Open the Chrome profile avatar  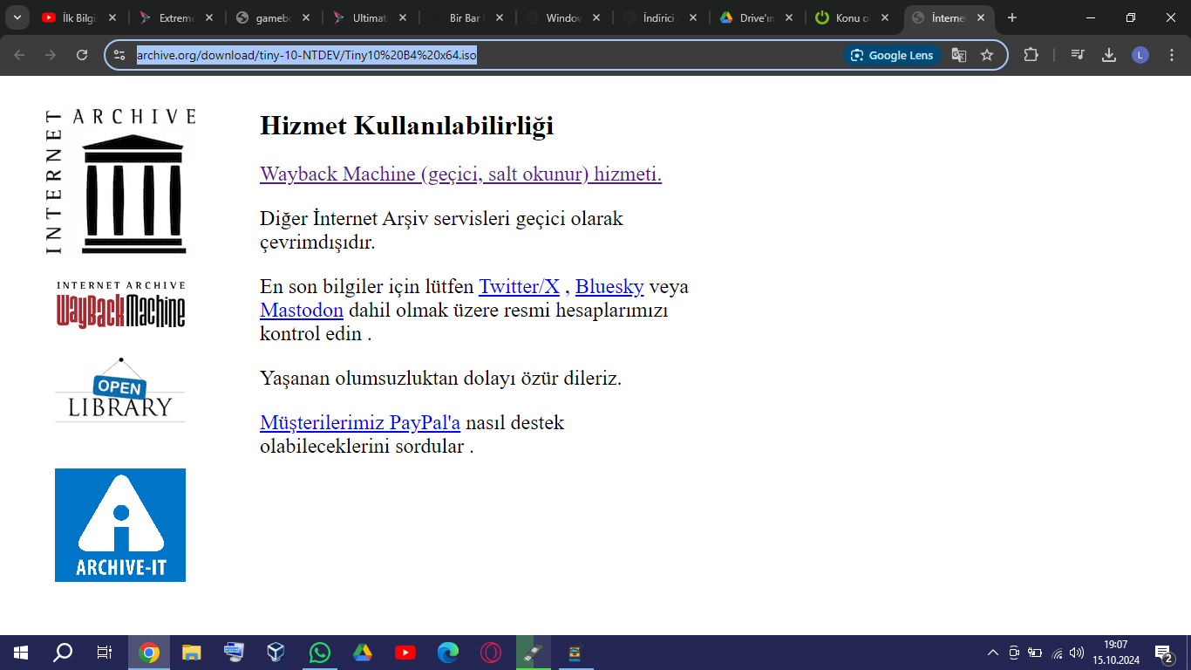[x=1140, y=55]
